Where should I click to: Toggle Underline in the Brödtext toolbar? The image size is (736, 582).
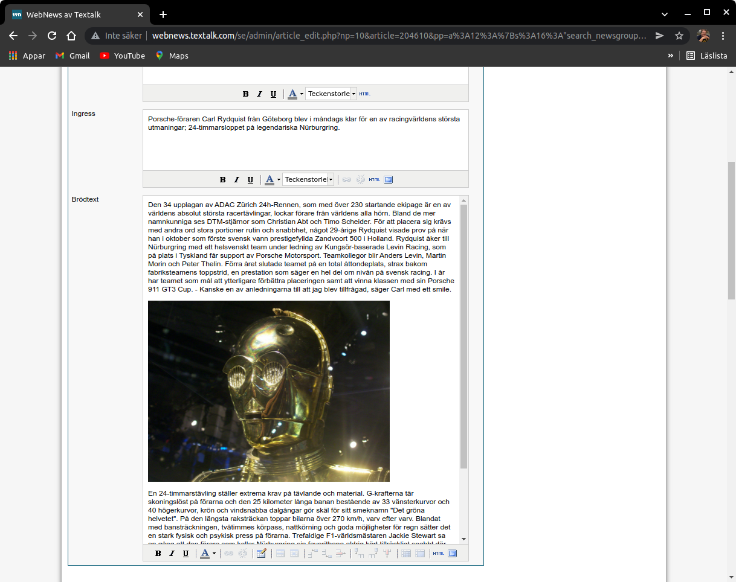pyautogui.click(x=186, y=553)
